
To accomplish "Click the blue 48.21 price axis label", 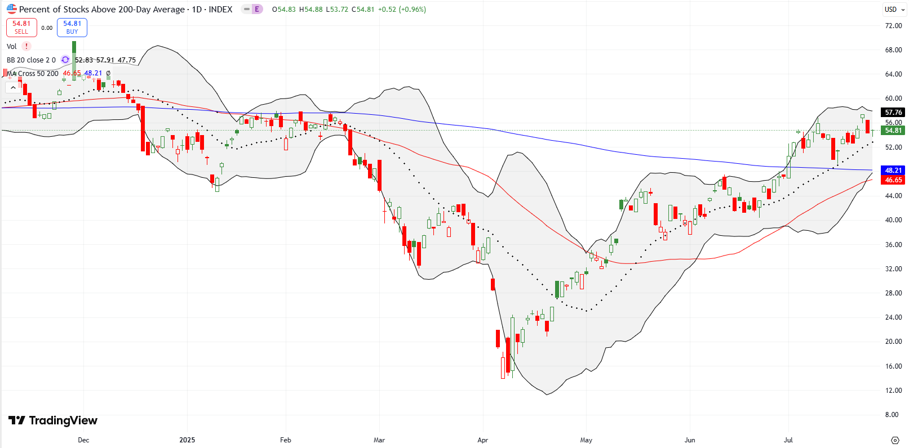I will tap(893, 171).
